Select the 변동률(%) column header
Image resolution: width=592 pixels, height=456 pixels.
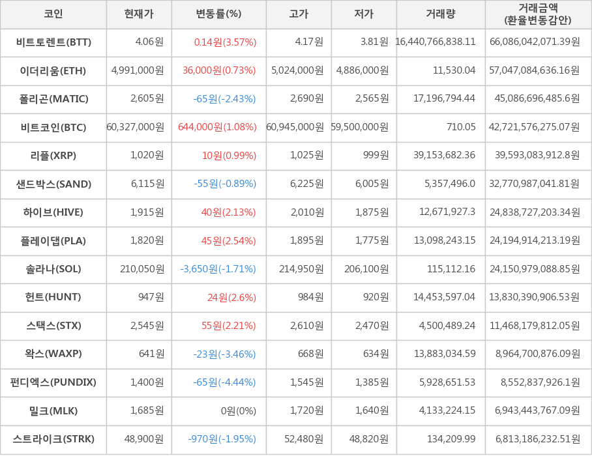click(218, 14)
